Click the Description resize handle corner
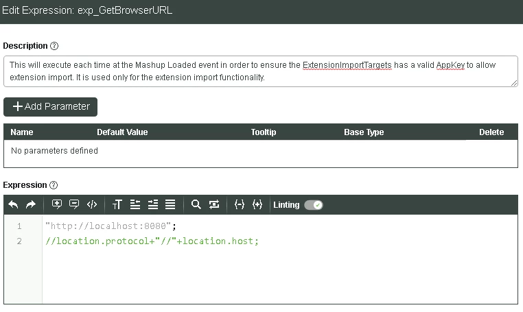 (514, 83)
